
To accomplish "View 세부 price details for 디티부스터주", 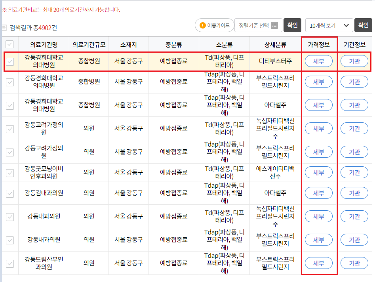I will pos(318,61).
